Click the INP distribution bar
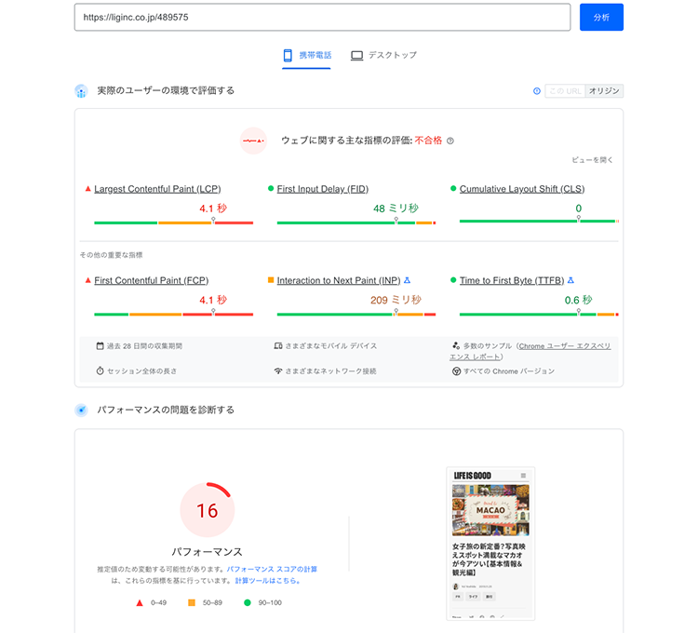Image resolution: width=698 pixels, height=633 pixels. [x=356, y=315]
